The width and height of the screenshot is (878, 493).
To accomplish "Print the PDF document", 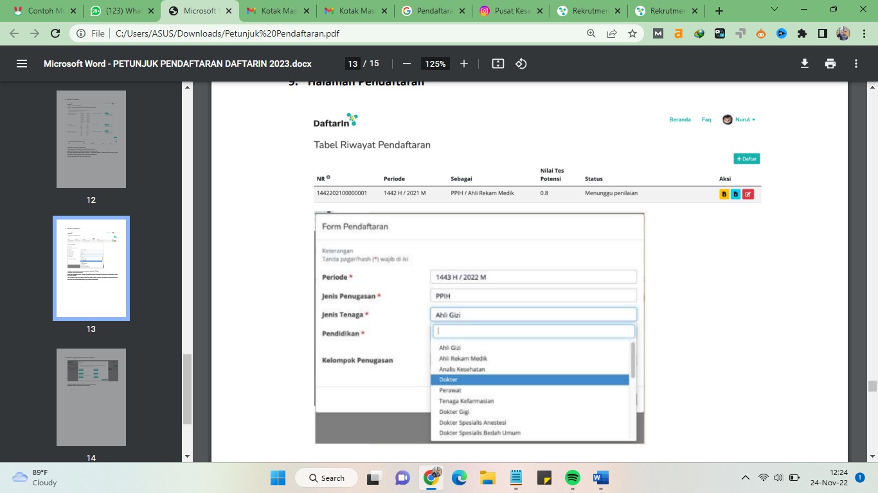I will 830,64.
